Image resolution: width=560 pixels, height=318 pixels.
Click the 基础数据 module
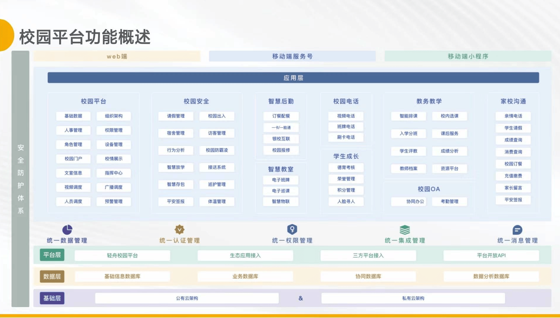(x=73, y=116)
